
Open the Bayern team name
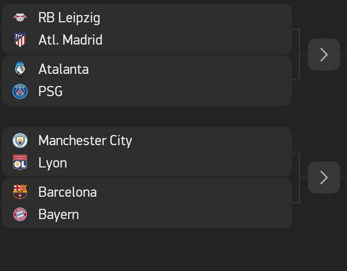[59, 214]
